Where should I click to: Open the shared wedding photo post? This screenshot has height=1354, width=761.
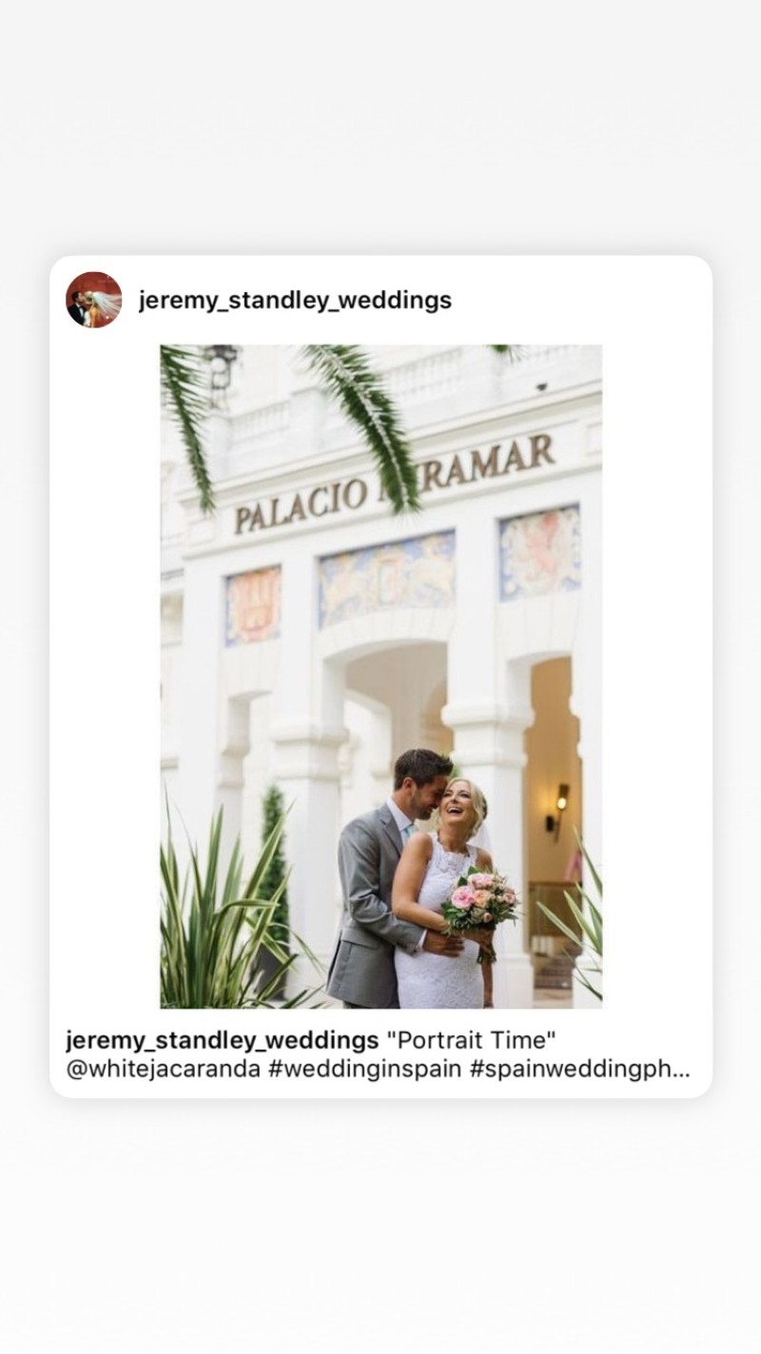(x=380, y=676)
